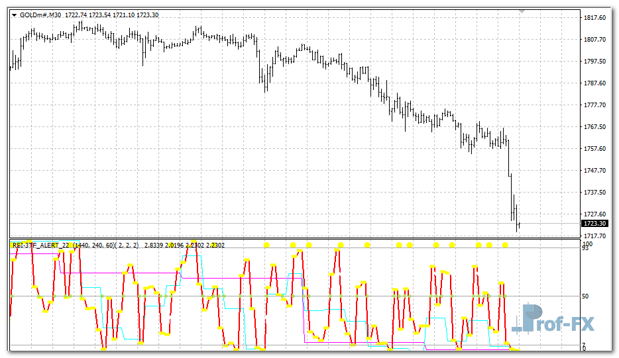
Task: Click the RSI level 100 scale label
Action: pos(587,244)
